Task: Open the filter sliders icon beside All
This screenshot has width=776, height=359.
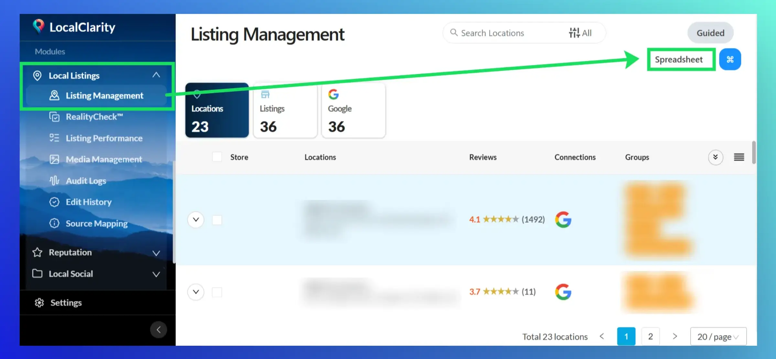Action: click(574, 33)
